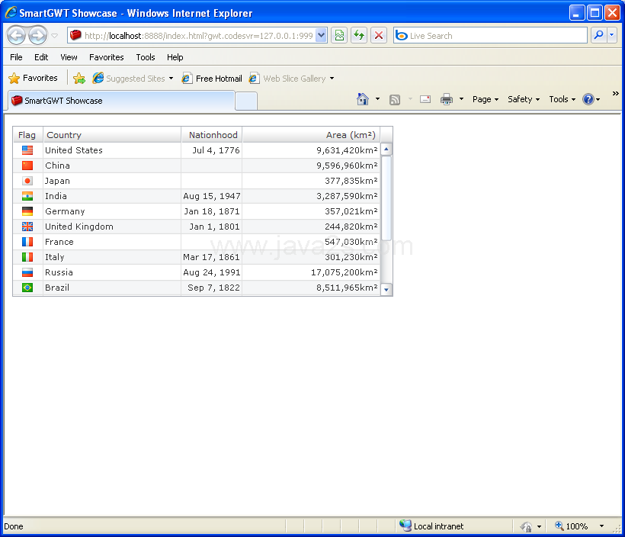Click the status bar Protected Mode icon

(x=526, y=526)
